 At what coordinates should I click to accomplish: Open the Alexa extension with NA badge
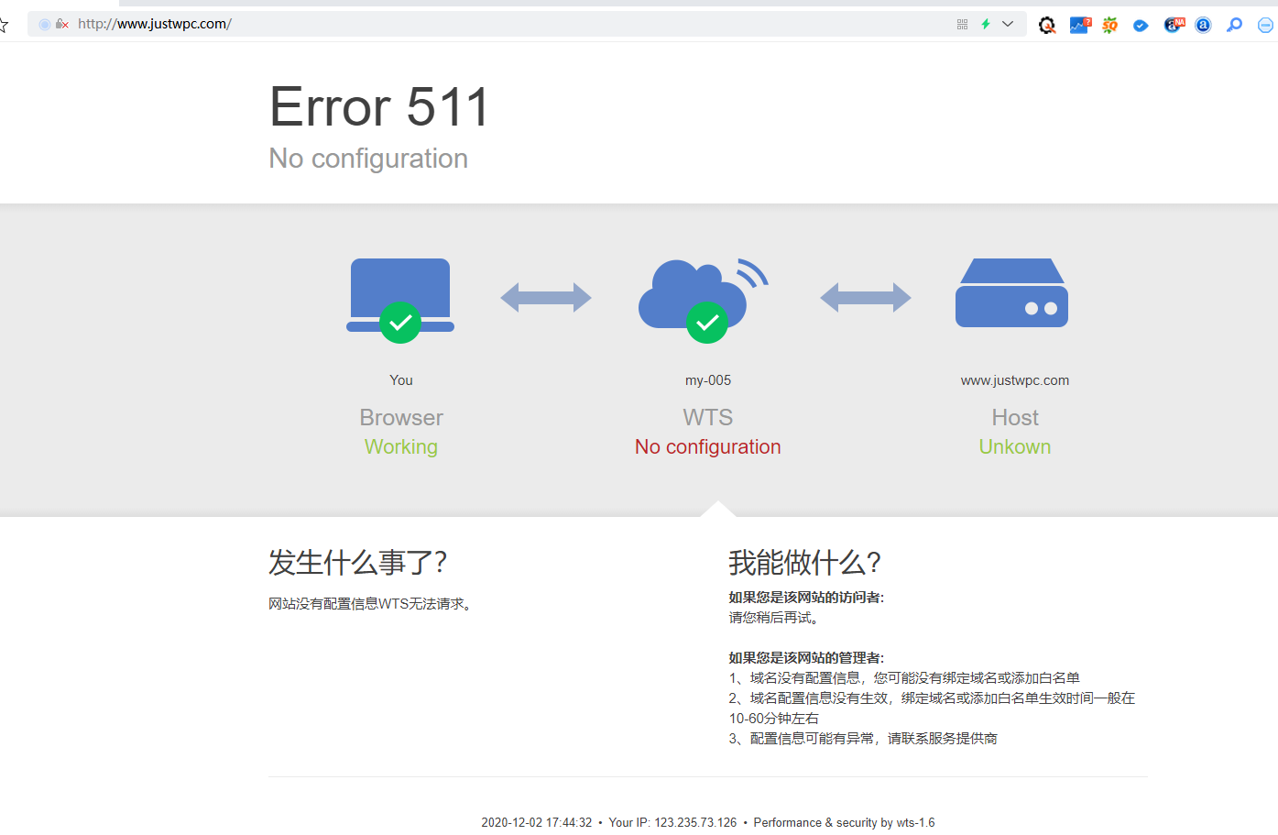point(1174,26)
